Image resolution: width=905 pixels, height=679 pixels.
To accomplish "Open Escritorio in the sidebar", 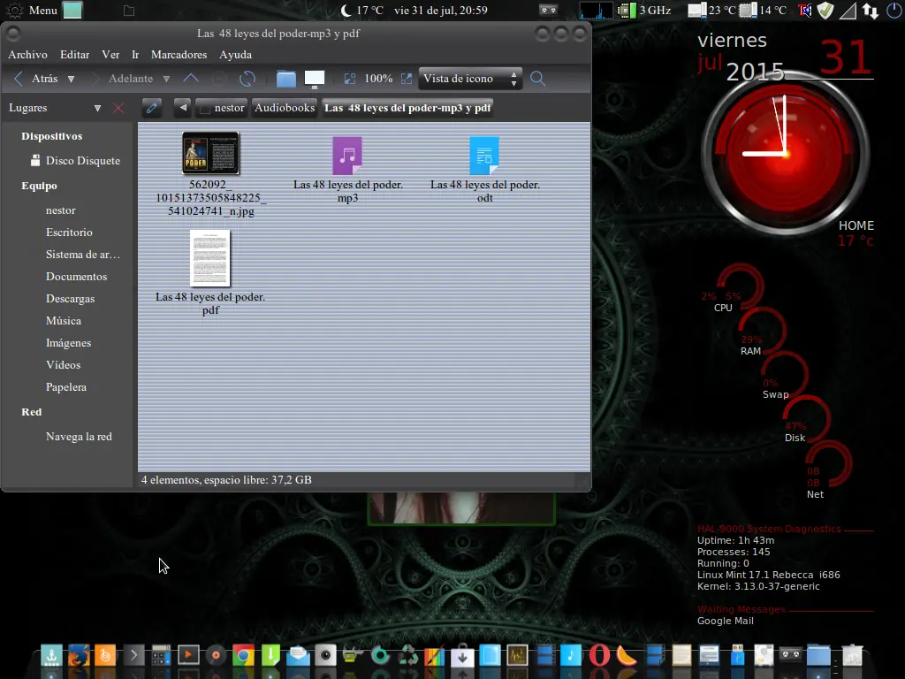I will [69, 233].
